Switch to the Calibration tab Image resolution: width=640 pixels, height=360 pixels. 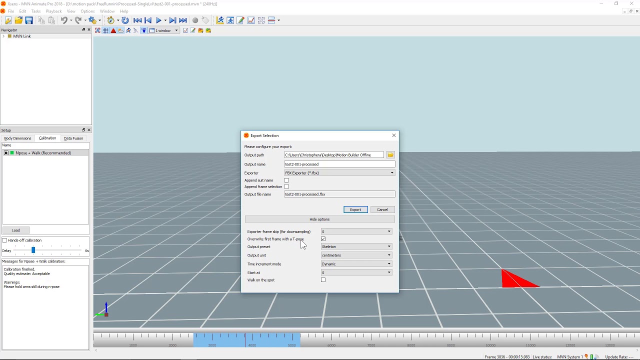pos(47,138)
